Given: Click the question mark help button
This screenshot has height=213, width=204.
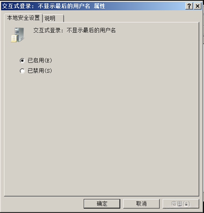Looking at the screenshot, I should (x=189, y=6).
